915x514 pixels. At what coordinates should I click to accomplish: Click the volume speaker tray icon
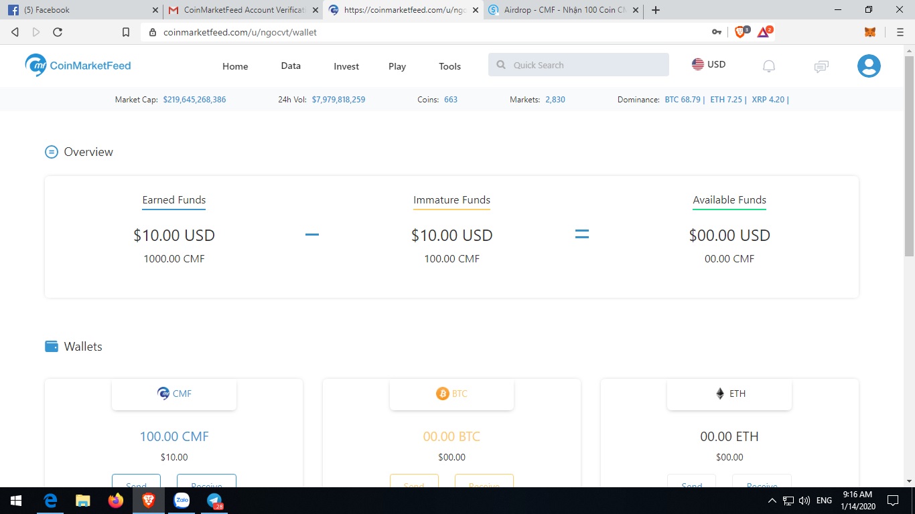pos(804,501)
